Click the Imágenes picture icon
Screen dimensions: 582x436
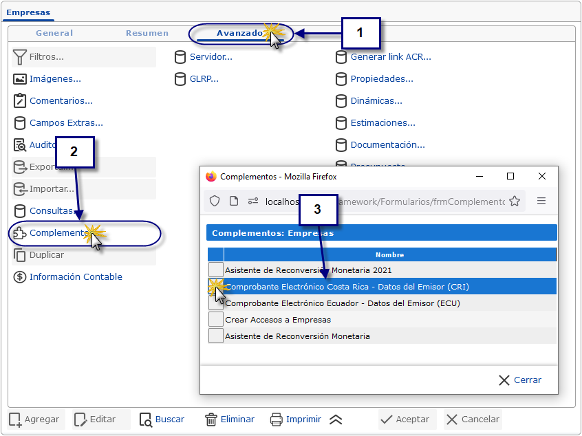20,78
